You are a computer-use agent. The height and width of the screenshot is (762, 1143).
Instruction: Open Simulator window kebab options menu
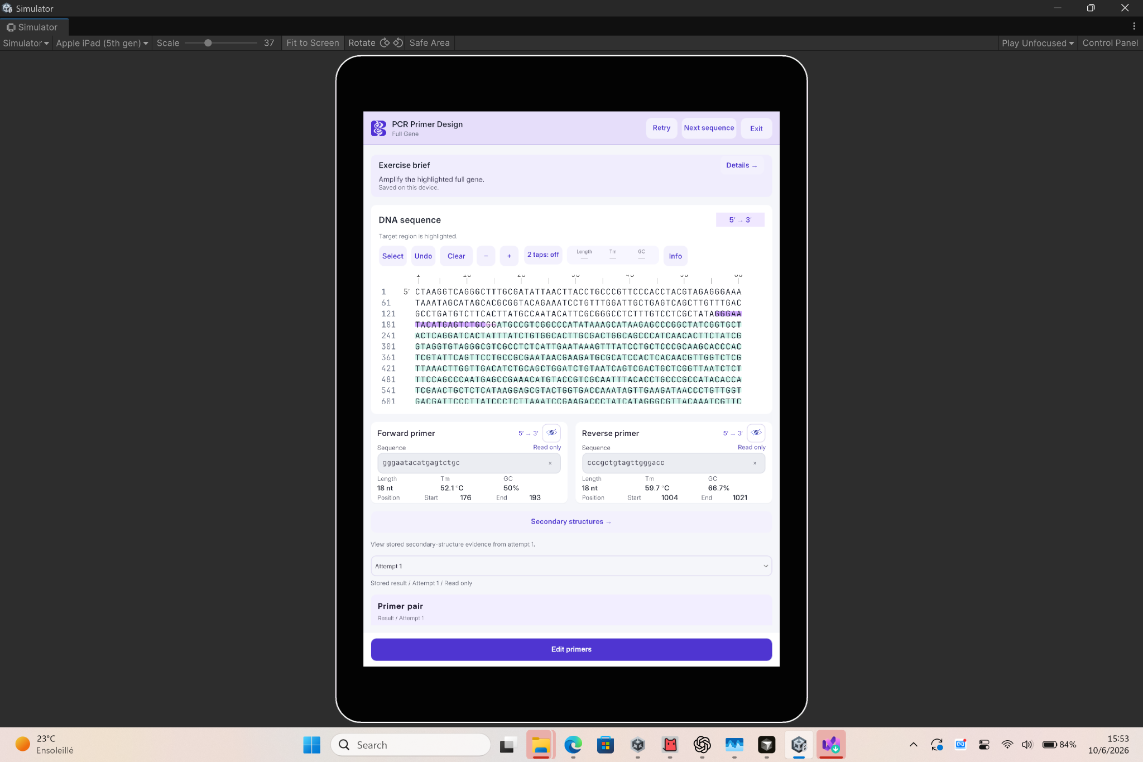[x=1134, y=26]
